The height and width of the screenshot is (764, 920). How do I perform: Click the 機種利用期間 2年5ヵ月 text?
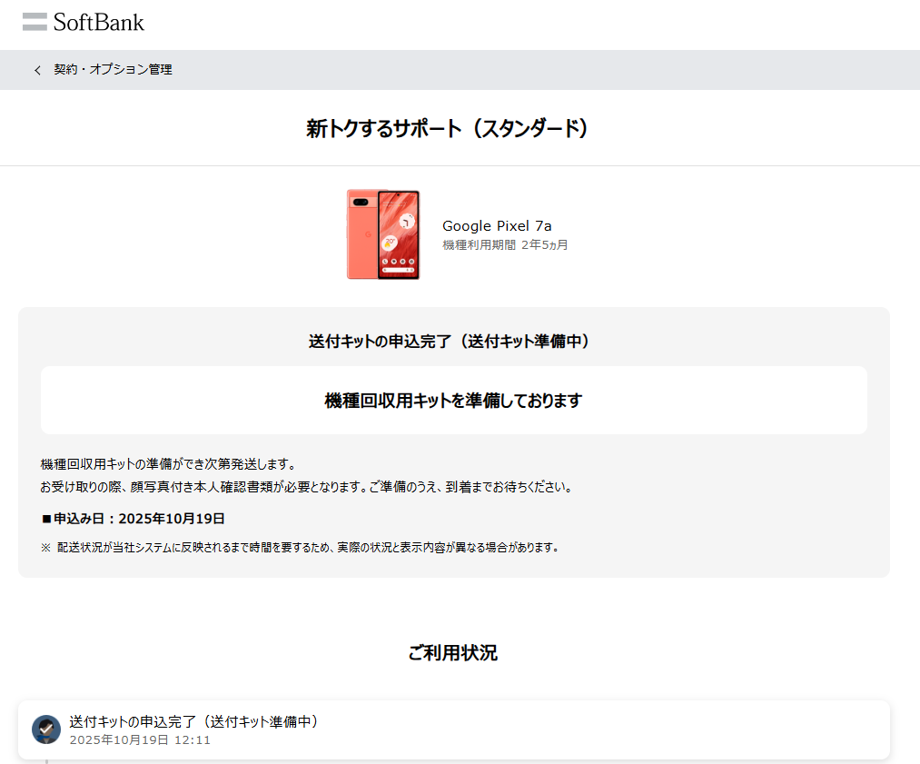click(505, 245)
